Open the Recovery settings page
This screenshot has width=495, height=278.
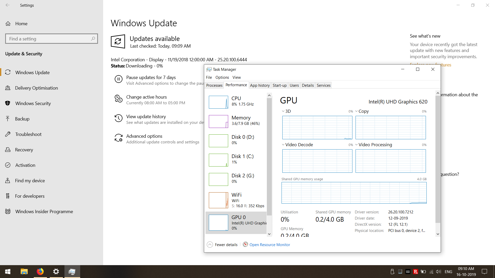(52, 150)
